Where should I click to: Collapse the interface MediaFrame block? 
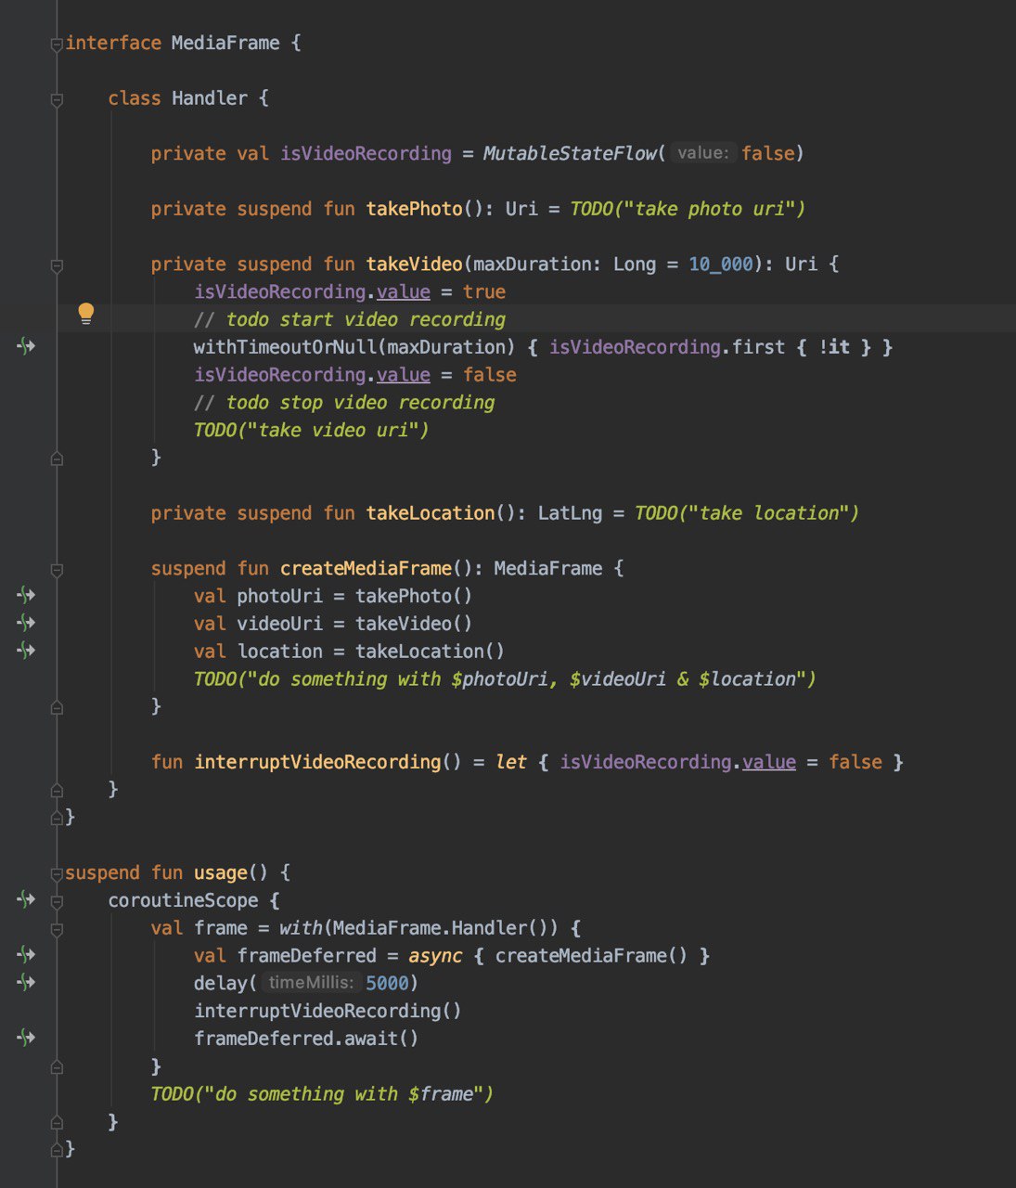(x=57, y=44)
